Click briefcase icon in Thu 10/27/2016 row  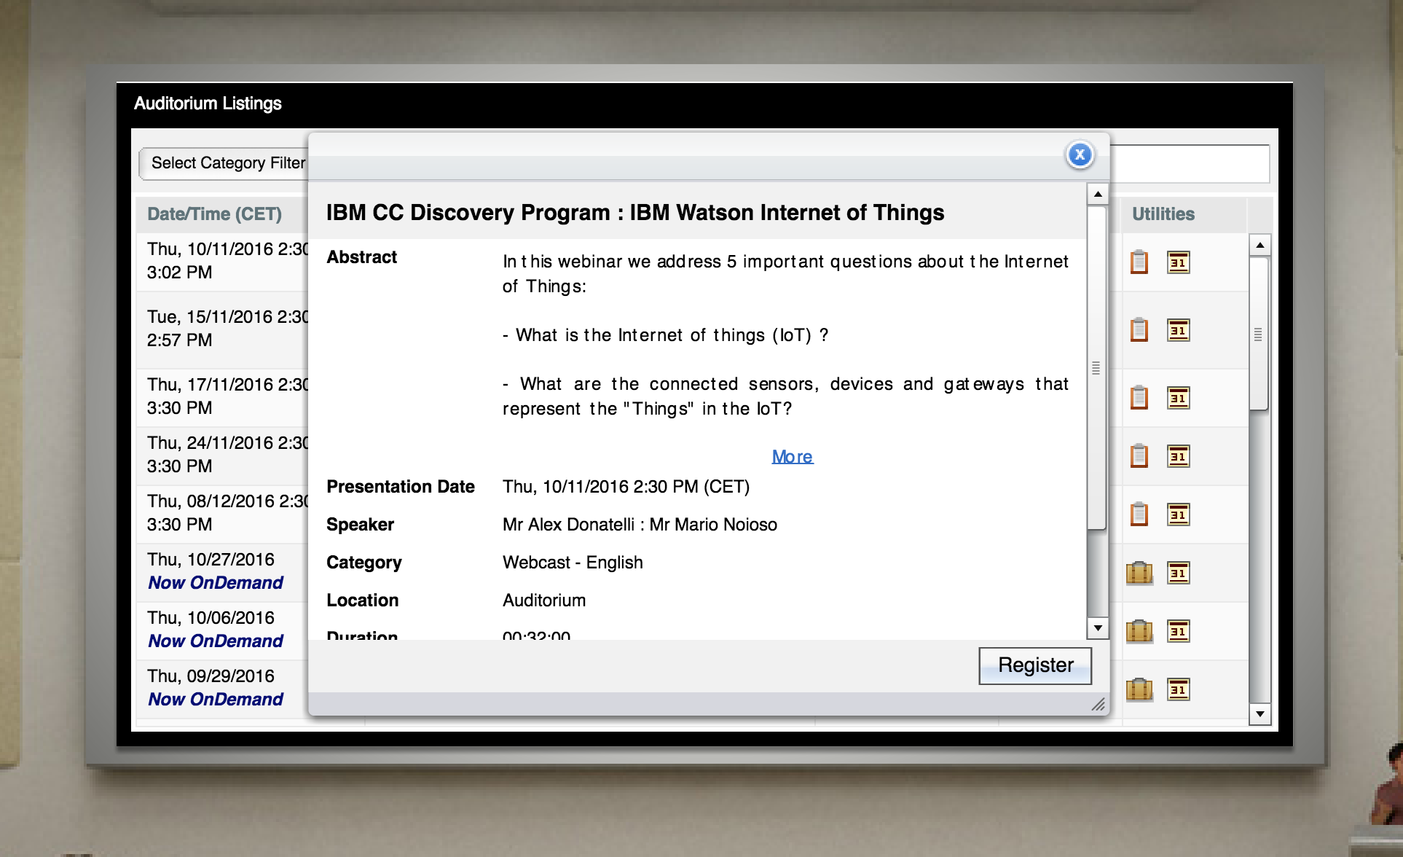tap(1139, 573)
